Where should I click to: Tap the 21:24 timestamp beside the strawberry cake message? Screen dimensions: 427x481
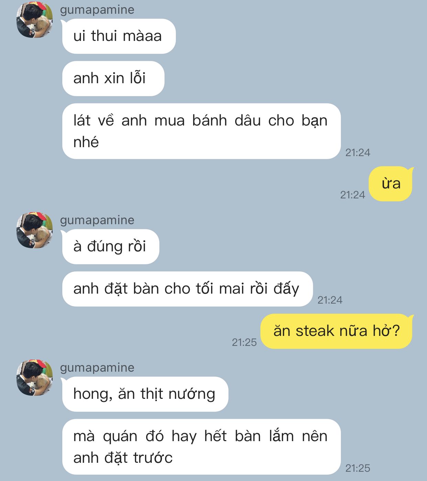(358, 152)
